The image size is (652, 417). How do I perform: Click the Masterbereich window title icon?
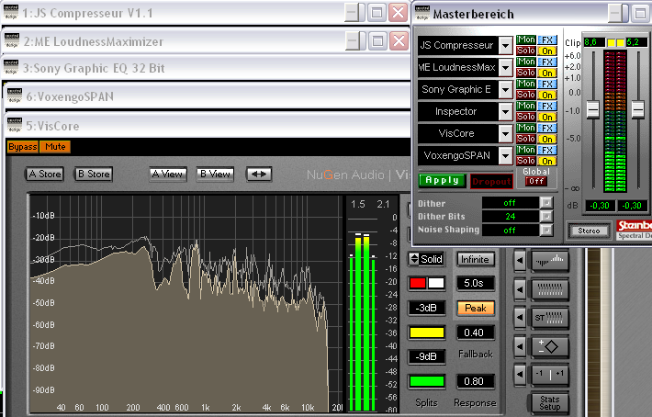422,13
